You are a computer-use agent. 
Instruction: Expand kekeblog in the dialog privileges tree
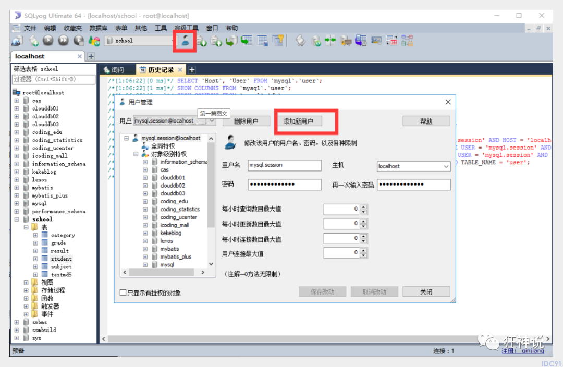(145, 233)
